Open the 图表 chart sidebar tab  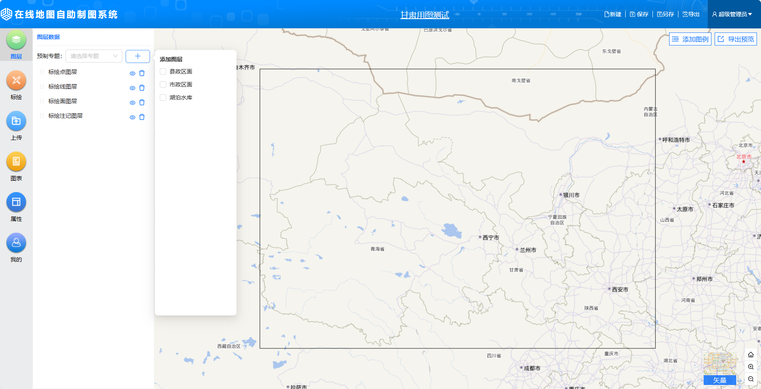tap(16, 166)
